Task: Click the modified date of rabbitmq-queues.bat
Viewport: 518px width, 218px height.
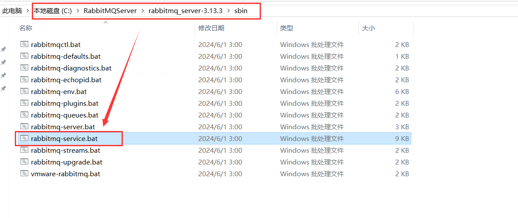Action: pos(220,115)
